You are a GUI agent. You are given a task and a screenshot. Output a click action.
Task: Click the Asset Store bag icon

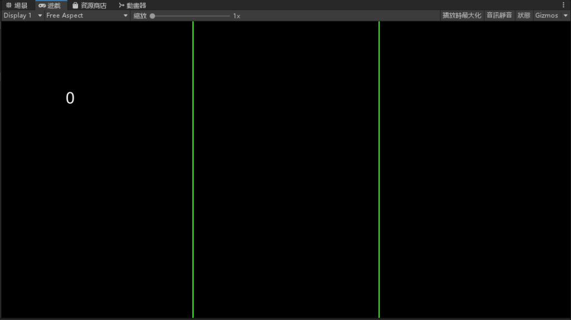click(75, 5)
